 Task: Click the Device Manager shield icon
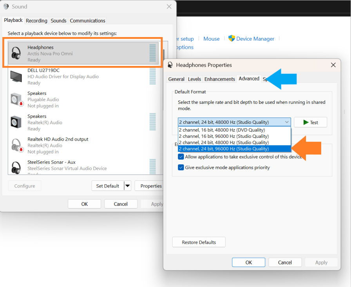[232, 38]
